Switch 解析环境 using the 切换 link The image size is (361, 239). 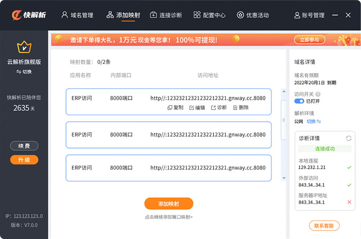coord(314,122)
